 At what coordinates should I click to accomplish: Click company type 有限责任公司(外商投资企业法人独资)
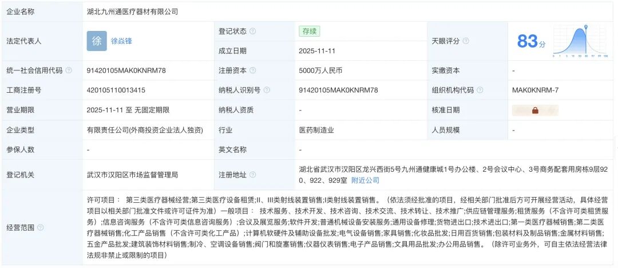point(145,130)
